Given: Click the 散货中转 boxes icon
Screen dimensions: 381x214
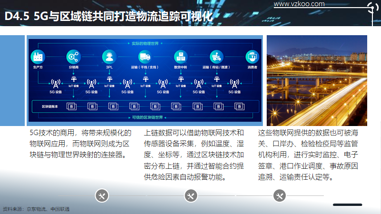Looking at the screenshot, I should [x=180, y=57].
